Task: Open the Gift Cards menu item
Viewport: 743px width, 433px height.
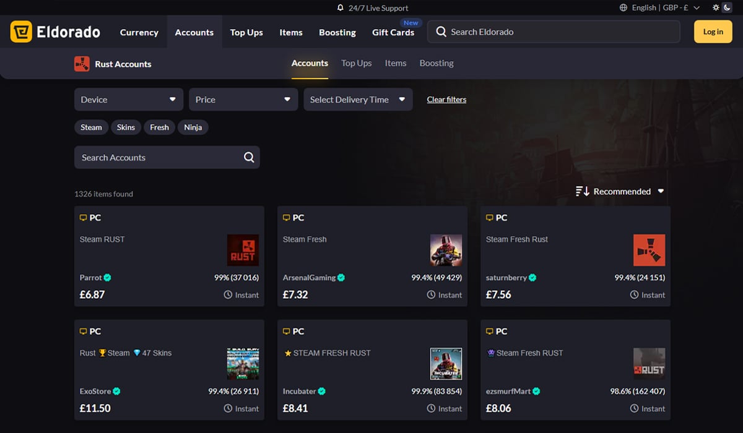Action: pyautogui.click(x=393, y=32)
